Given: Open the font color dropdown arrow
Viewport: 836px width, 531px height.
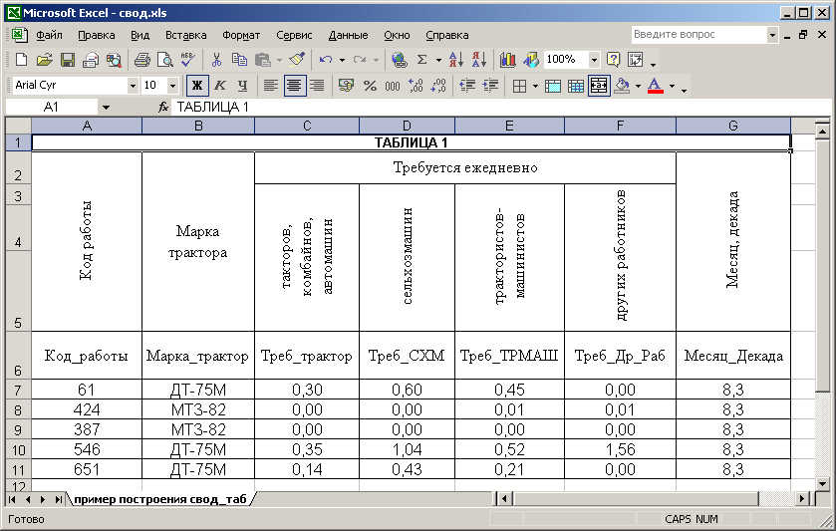Looking at the screenshot, I should (672, 86).
